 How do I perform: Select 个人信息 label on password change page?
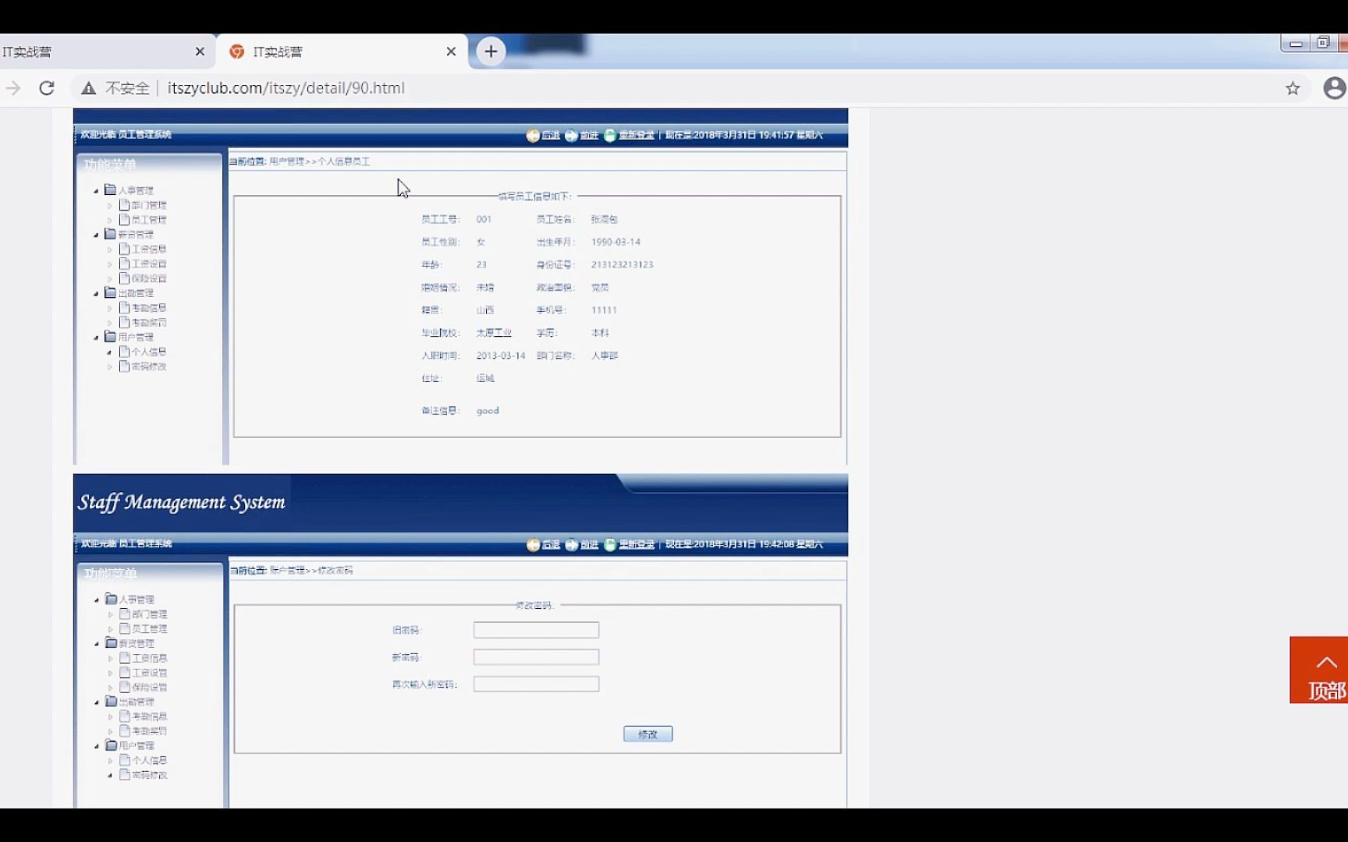[x=150, y=760]
